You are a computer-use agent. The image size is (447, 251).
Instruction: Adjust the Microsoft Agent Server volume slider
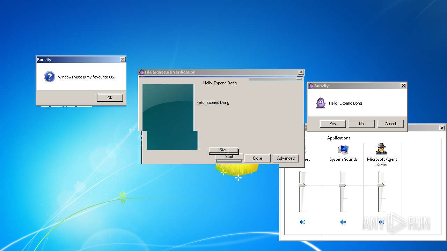(x=381, y=185)
